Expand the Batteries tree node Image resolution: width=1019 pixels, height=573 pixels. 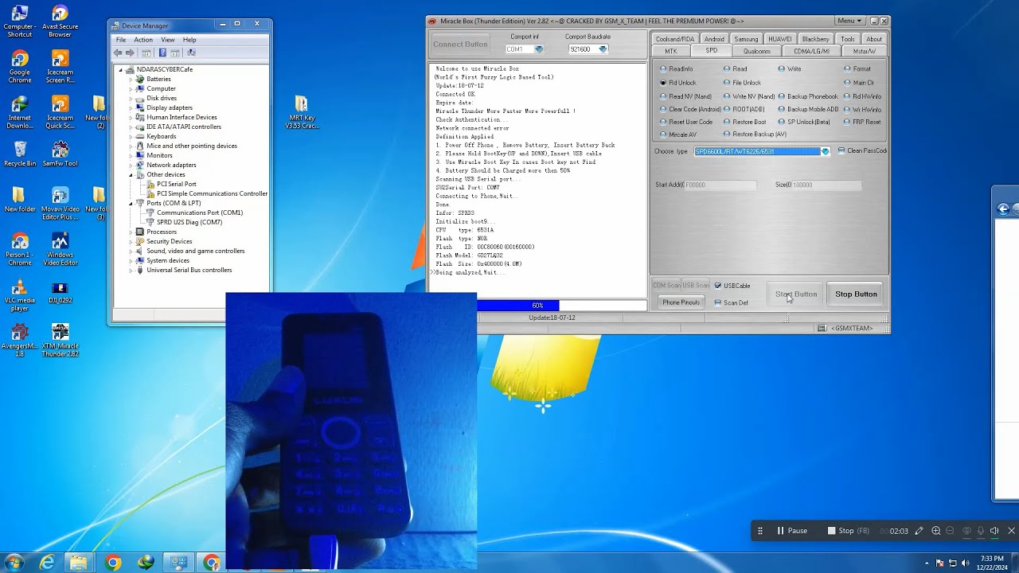pyautogui.click(x=131, y=79)
